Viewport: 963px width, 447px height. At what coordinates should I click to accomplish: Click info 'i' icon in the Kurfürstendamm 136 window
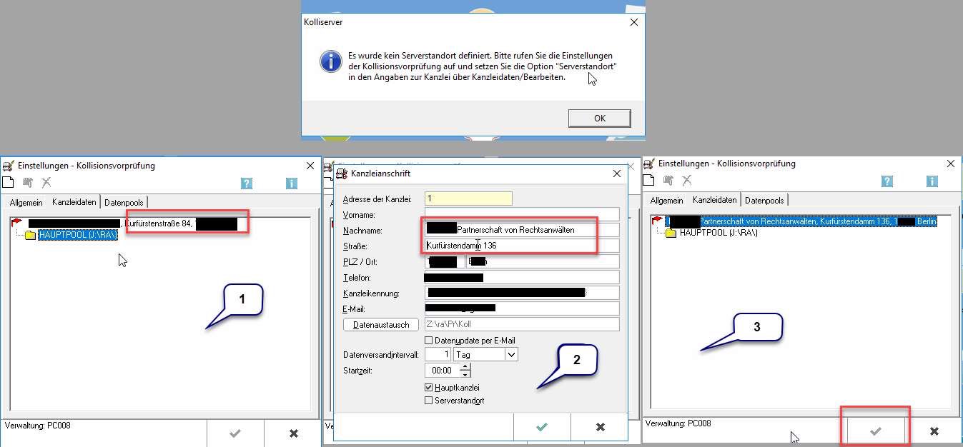(x=932, y=182)
